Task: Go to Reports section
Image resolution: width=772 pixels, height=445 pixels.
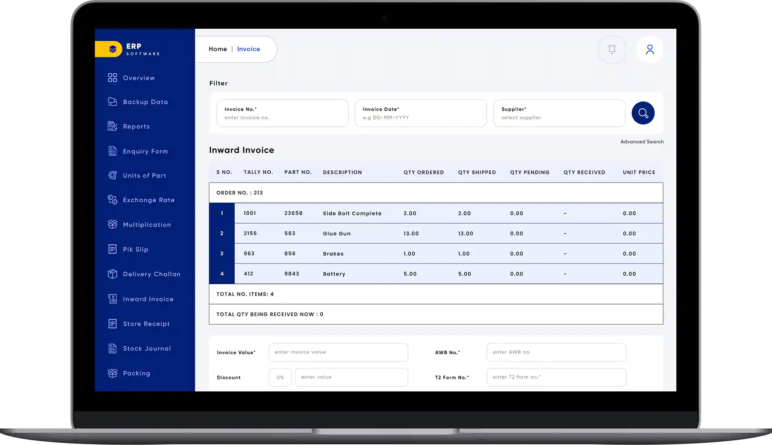Action: [x=136, y=127]
